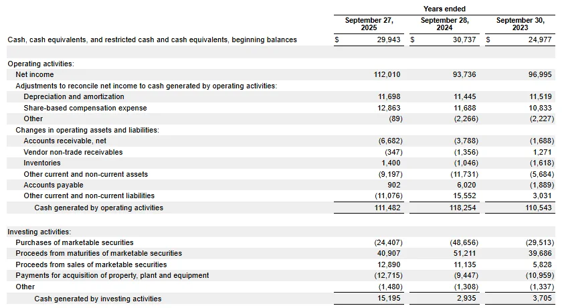Click depreciation value 11,445
562x308 pixels.
tap(464, 97)
